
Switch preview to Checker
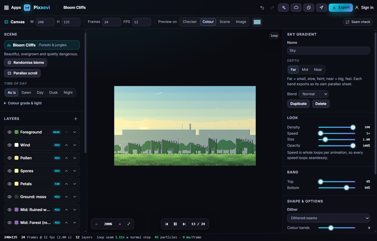point(190,22)
